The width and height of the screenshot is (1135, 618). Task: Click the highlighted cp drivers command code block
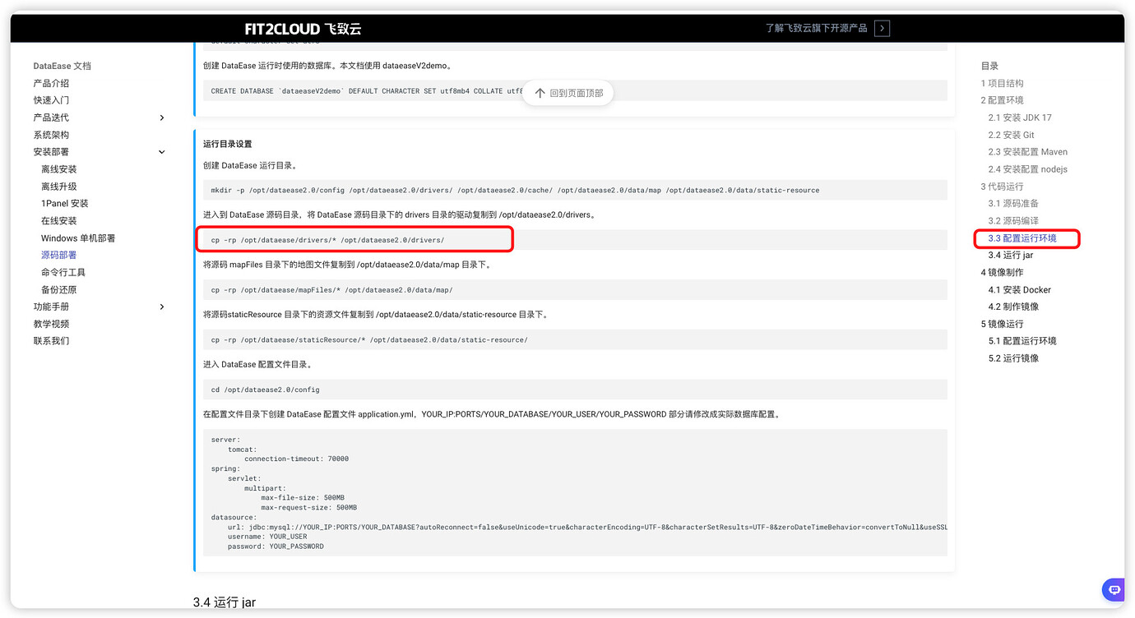pyautogui.click(x=354, y=239)
